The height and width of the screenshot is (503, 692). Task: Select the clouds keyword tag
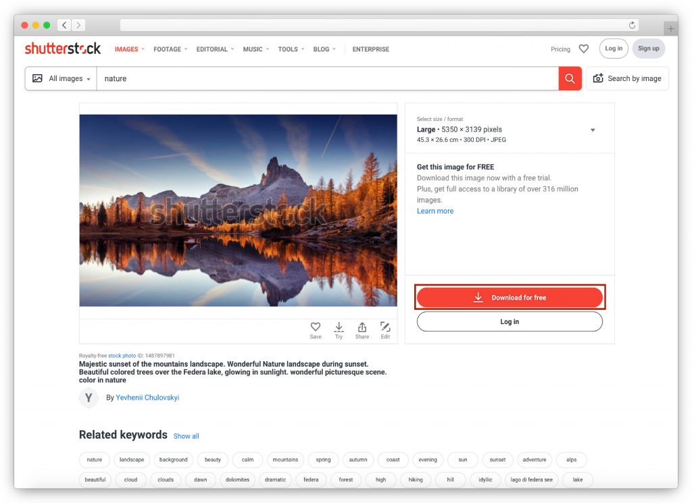pyautogui.click(x=166, y=479)
